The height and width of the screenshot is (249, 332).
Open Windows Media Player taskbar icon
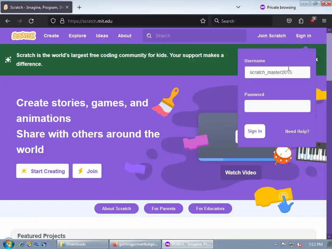29,244
